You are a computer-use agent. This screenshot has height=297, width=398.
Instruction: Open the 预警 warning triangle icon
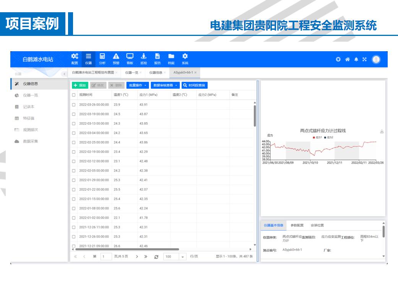pos(116,59)
